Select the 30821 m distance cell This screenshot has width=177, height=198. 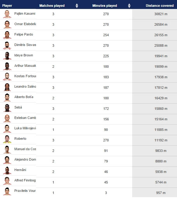click(161, 14)
